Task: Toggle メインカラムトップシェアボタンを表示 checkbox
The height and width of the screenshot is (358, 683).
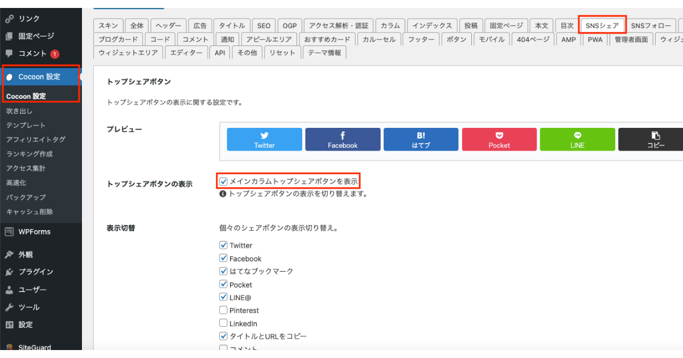Action: (x=224, y=182)
